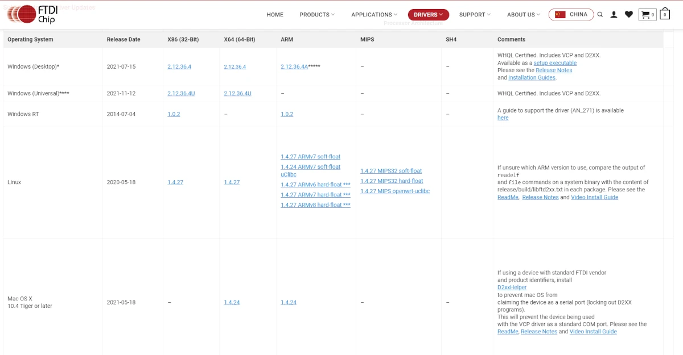Expand the SUPPORT menu
Screen dimensions: 683x355
[475, 15]
